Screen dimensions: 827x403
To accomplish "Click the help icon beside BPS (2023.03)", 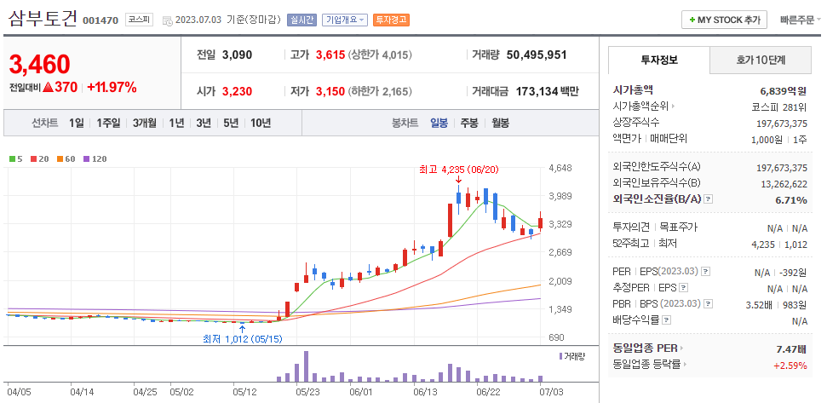I will point(709,304).
